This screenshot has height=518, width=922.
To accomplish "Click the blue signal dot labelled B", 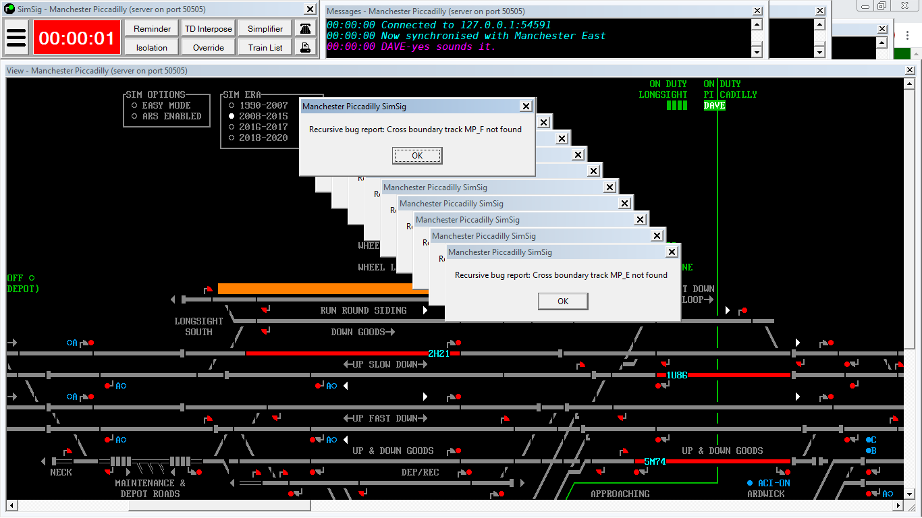I will pyautogui.click(x=869, y=451).
